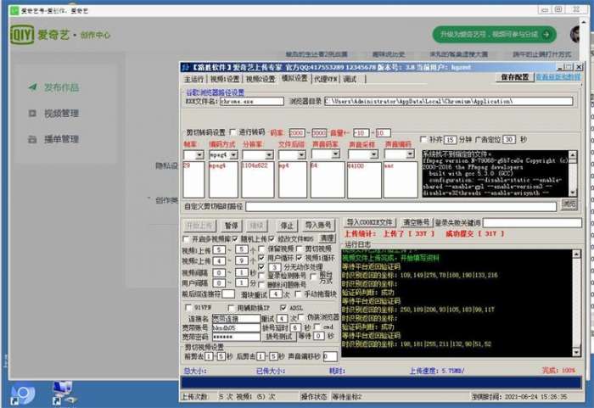Click the 发布作品 paper-plane icon in iQIYI sidebar
Viewport: 594px width, 408px height.
coord(32,87)
